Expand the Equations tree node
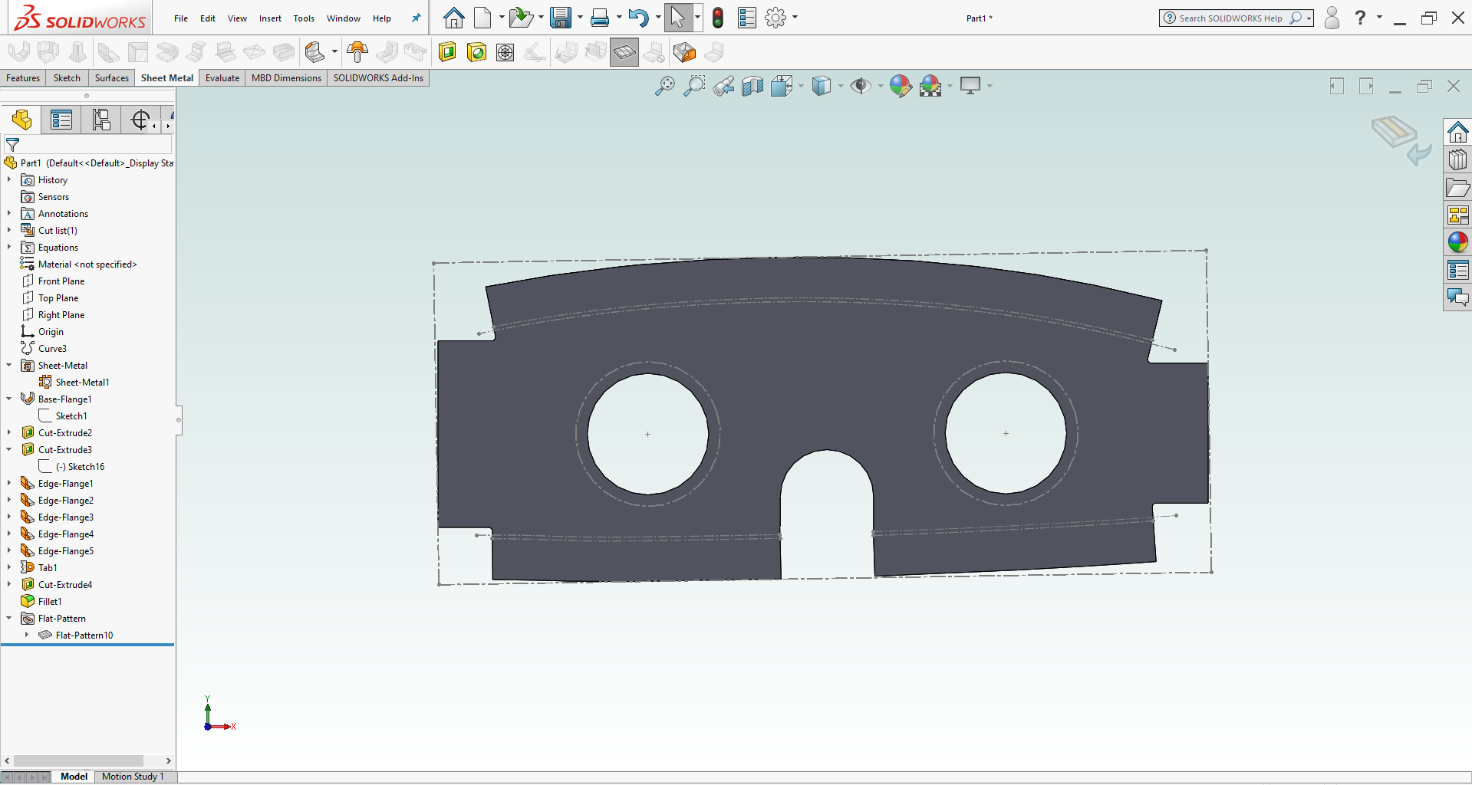This screenshot has width=1472, height=785. coord(9,248)
